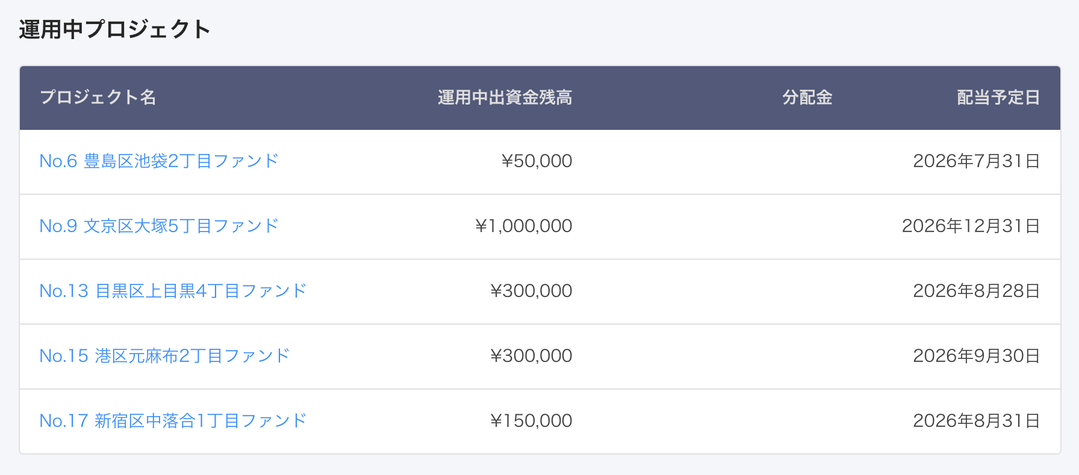The image size is (1079, 475).
Task: Click the 2026年12月31日 dividend date
Action: coord(971,226)
